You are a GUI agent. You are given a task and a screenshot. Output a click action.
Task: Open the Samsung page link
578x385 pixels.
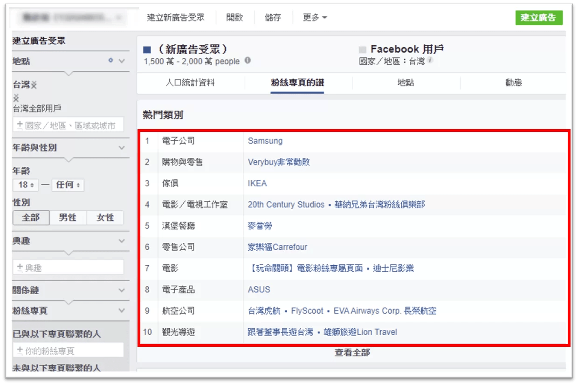pyautogui.click(x=265, y=141)
